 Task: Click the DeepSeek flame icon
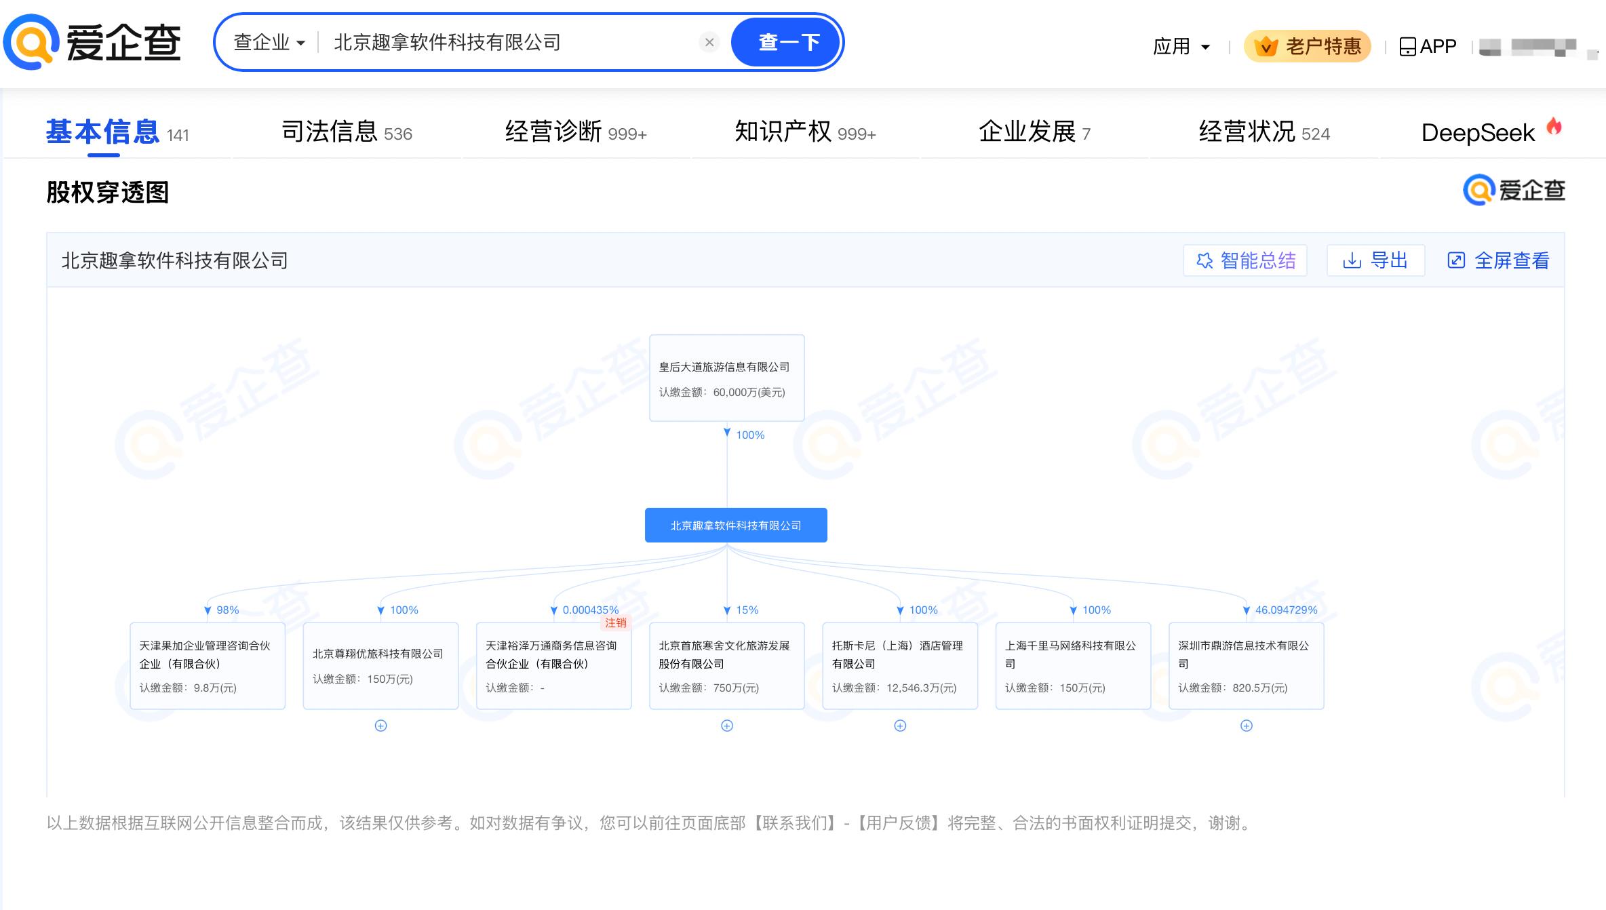(x=1554, y=126)
